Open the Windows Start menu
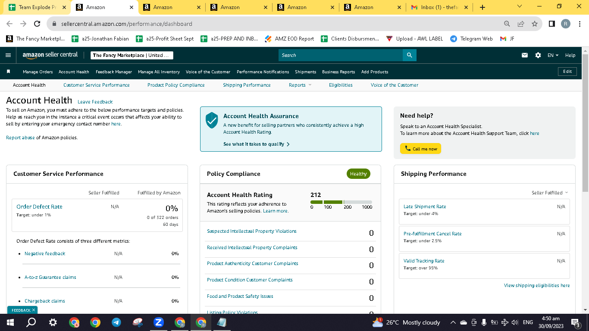Screen dimensions: 589x331 (x=10, y=322)
